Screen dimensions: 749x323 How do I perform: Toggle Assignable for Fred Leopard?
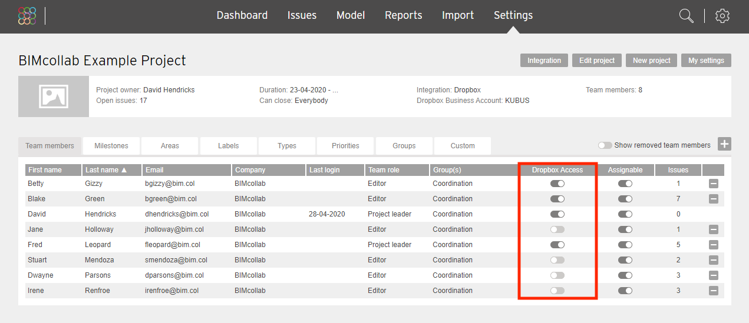click(625, 245)
